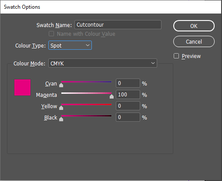
Task: Open the Colour Mode CMYK dropdown
Action: [103, 63]
